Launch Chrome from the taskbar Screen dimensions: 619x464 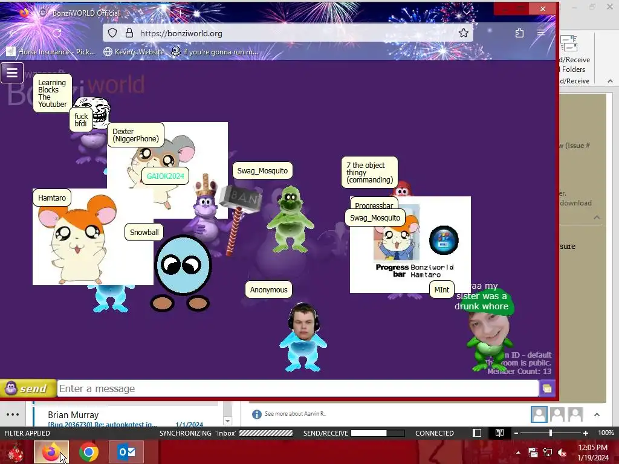click(89, 452)
